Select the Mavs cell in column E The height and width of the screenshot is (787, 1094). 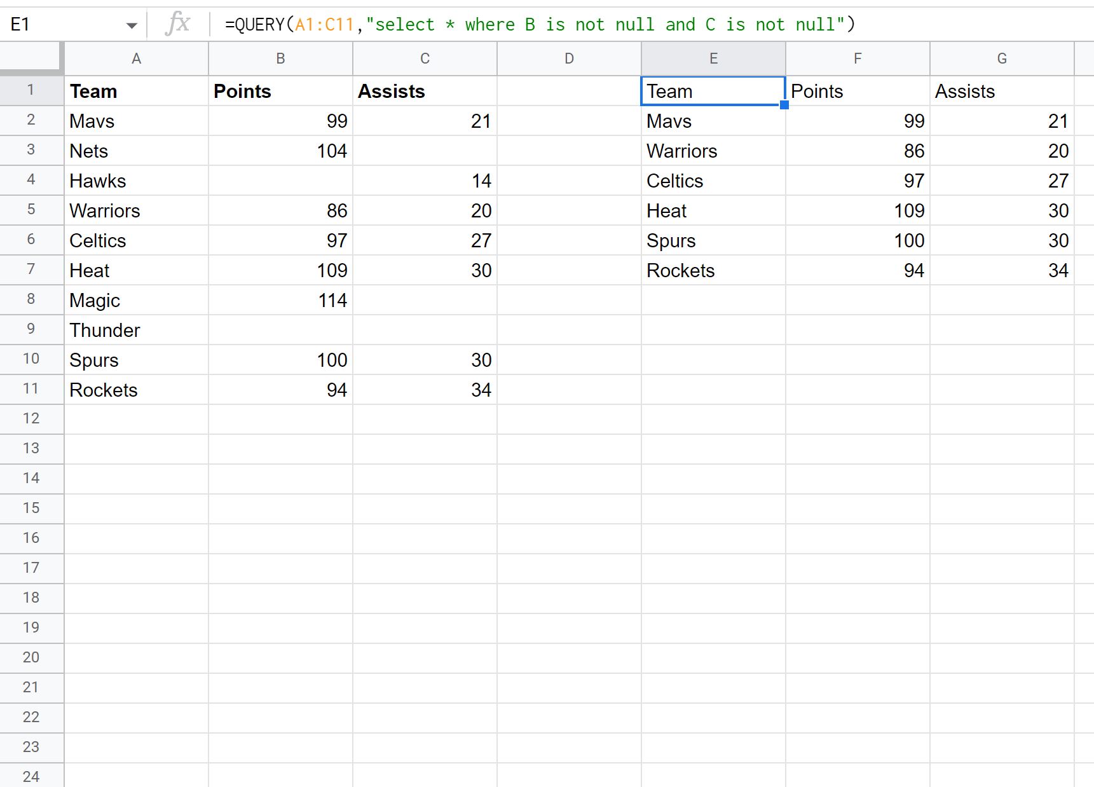[x=713, y=121]
